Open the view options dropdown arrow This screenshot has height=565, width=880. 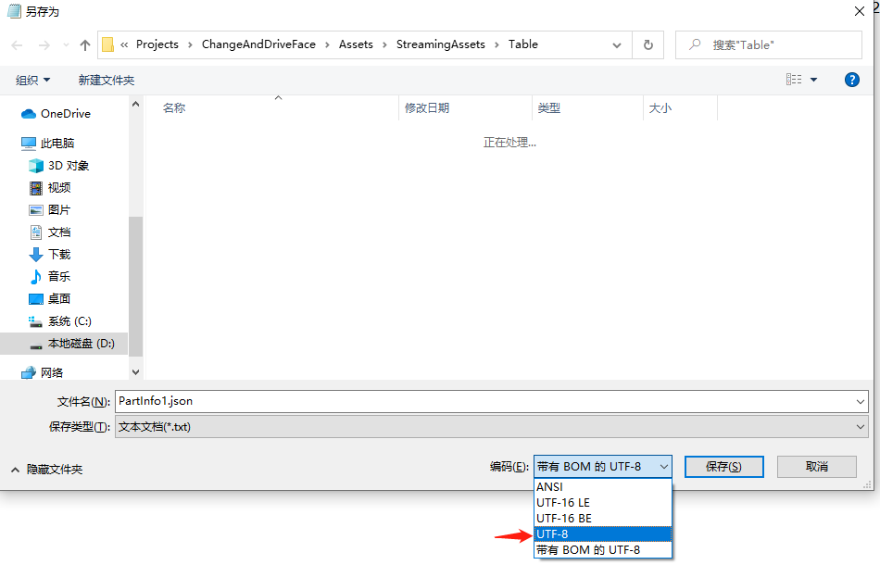814,80
